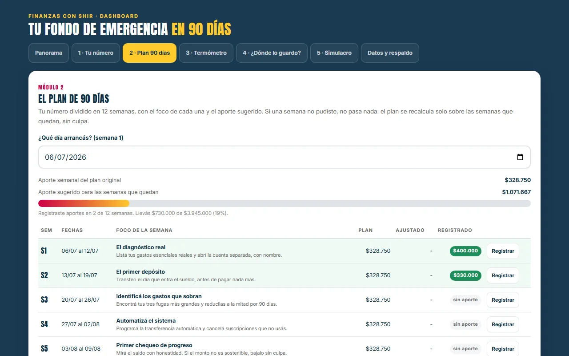Click the suggested amount $1.071.667
The height and width of the screenshot is (356, 569).
point(517,192)
